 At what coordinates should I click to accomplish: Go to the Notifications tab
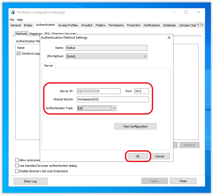(x=152, y=25)
